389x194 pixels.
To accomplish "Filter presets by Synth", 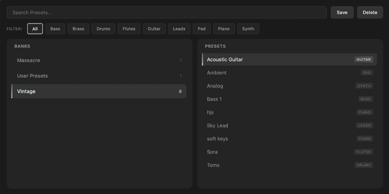I will click(248, 29).
